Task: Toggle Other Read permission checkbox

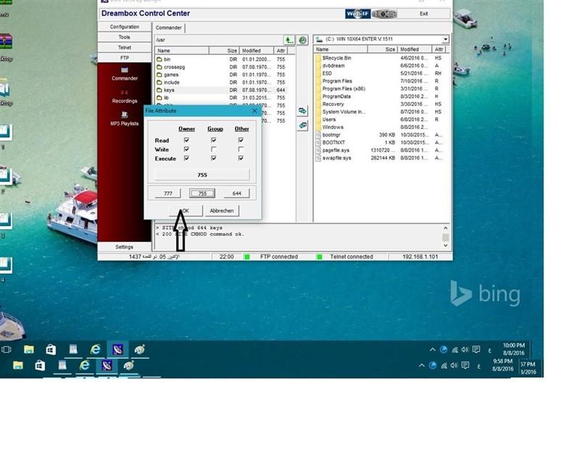Action: click(241, 140)
